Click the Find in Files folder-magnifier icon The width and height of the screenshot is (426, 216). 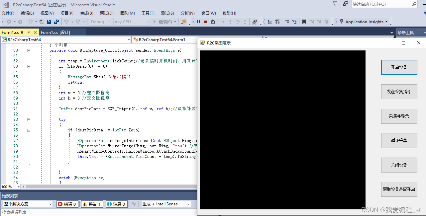183,22
